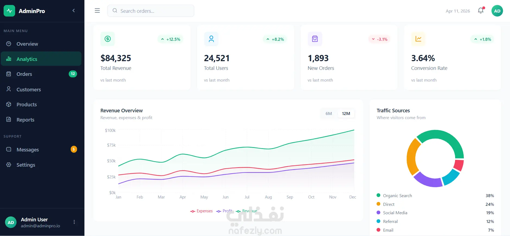The height and width of the screenshot is (236, 510).
Task: Click the Customers person icon in sidebar
Action: point(9,89)
